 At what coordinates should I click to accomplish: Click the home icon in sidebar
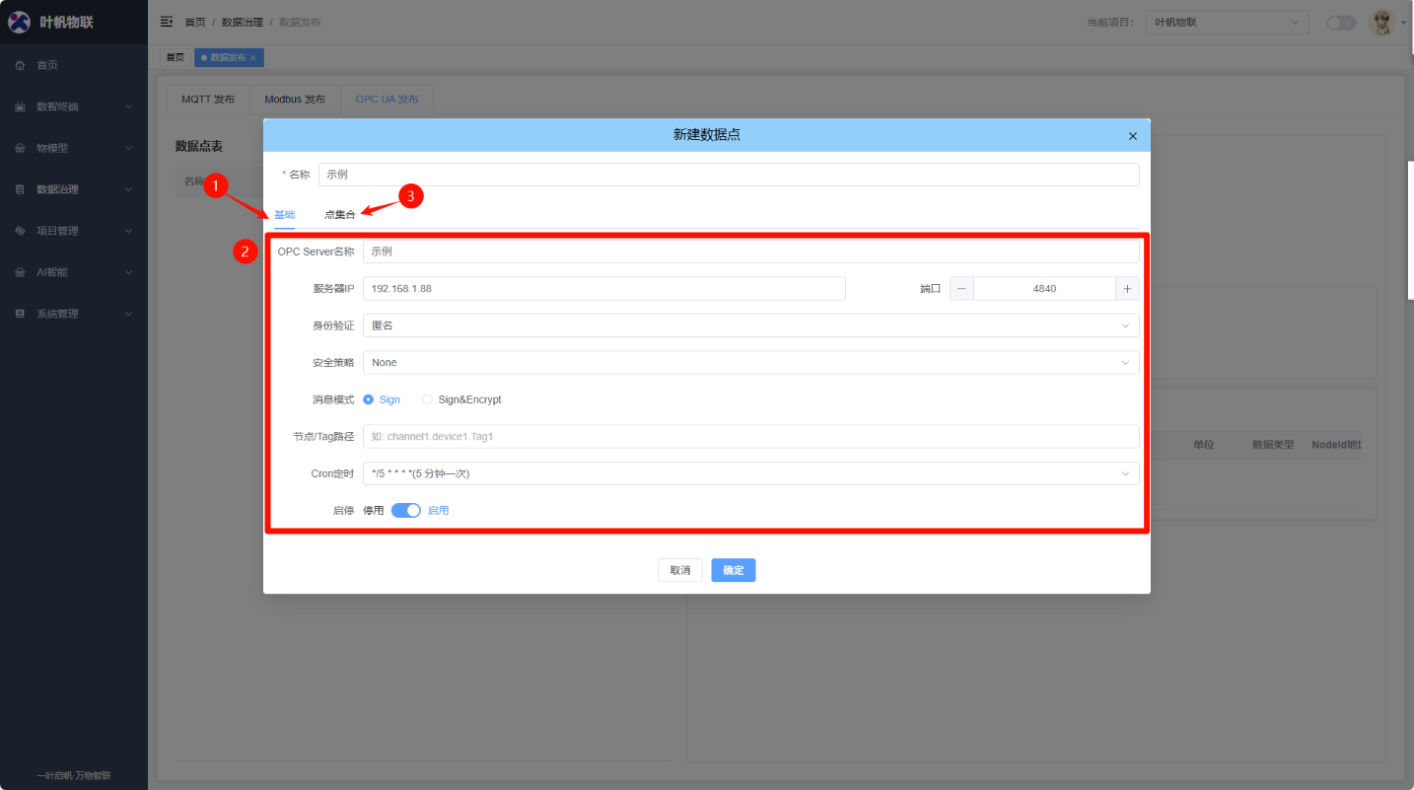[x=20, y=65]
